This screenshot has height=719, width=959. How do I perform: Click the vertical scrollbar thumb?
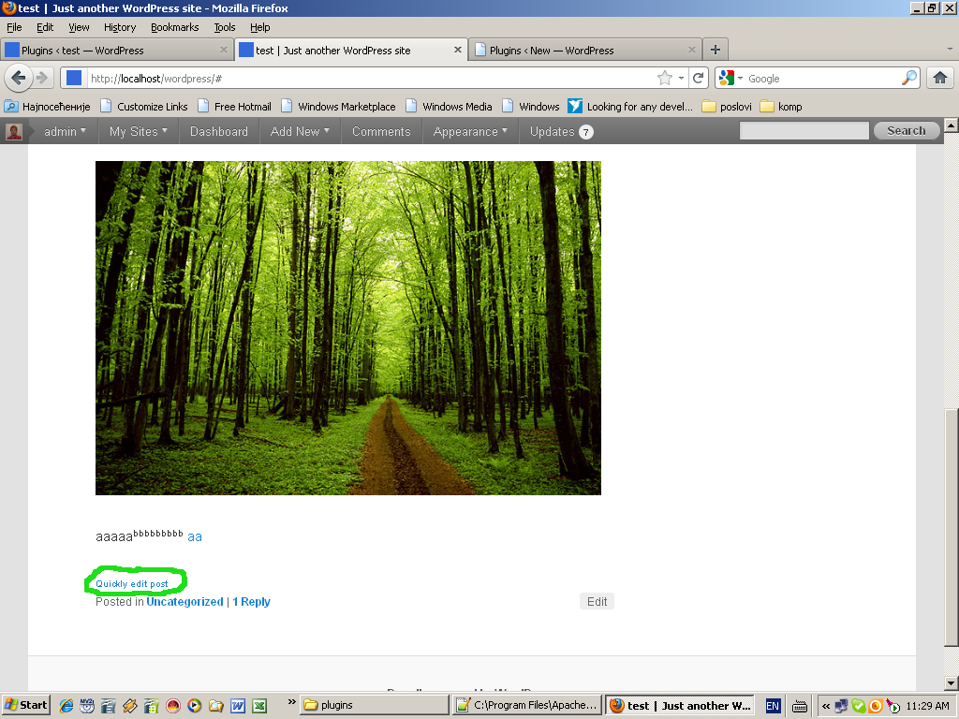(952, 527)
